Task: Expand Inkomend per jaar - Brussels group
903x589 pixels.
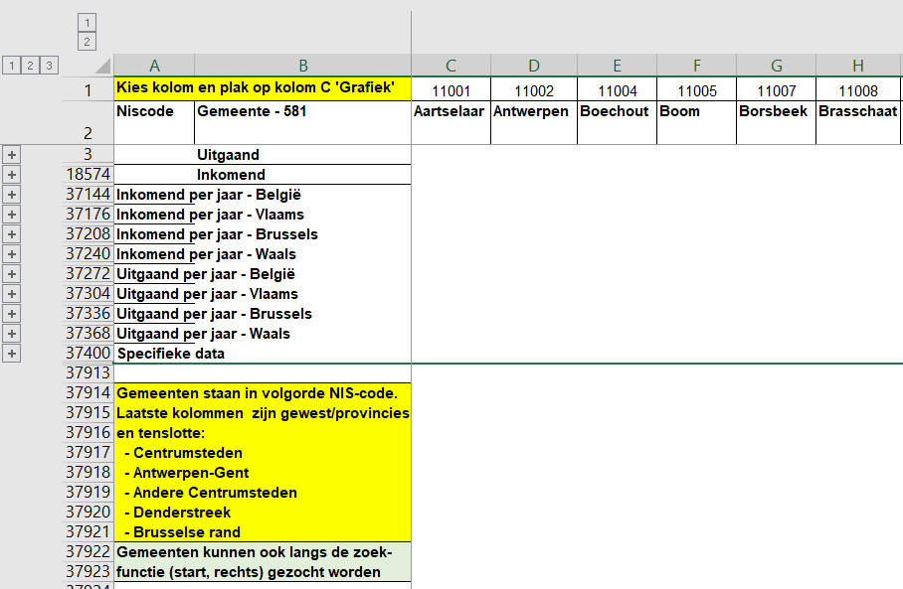Action: [x=12, y=234]
